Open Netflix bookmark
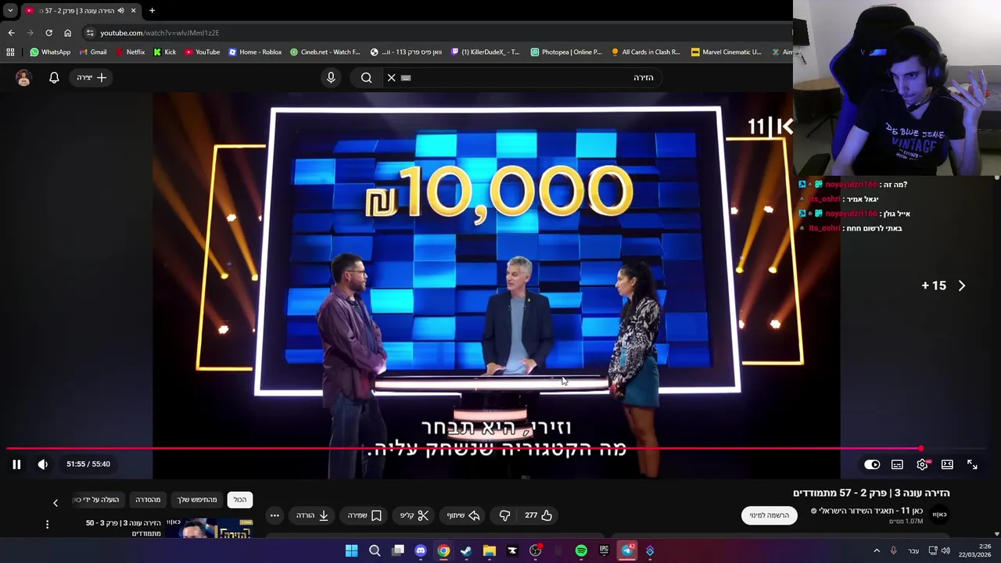The height and width of the screenshot is (563, 1001). pos(130,52)
